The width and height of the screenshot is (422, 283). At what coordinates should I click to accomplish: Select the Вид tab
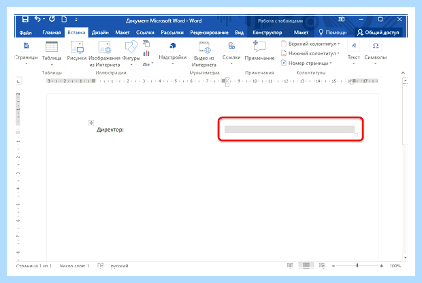[x=240, y=33]
